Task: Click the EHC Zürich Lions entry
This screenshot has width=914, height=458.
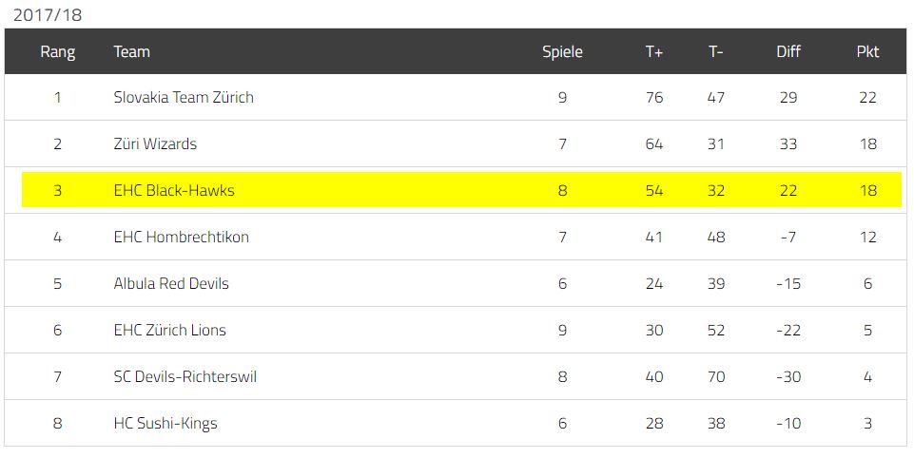Action: point(169,331)
